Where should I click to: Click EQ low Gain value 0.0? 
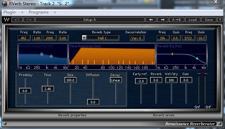[175, 38]
